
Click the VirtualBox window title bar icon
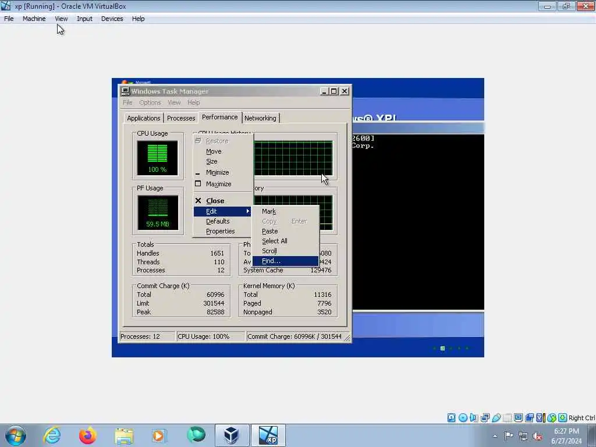pos(6,6)
